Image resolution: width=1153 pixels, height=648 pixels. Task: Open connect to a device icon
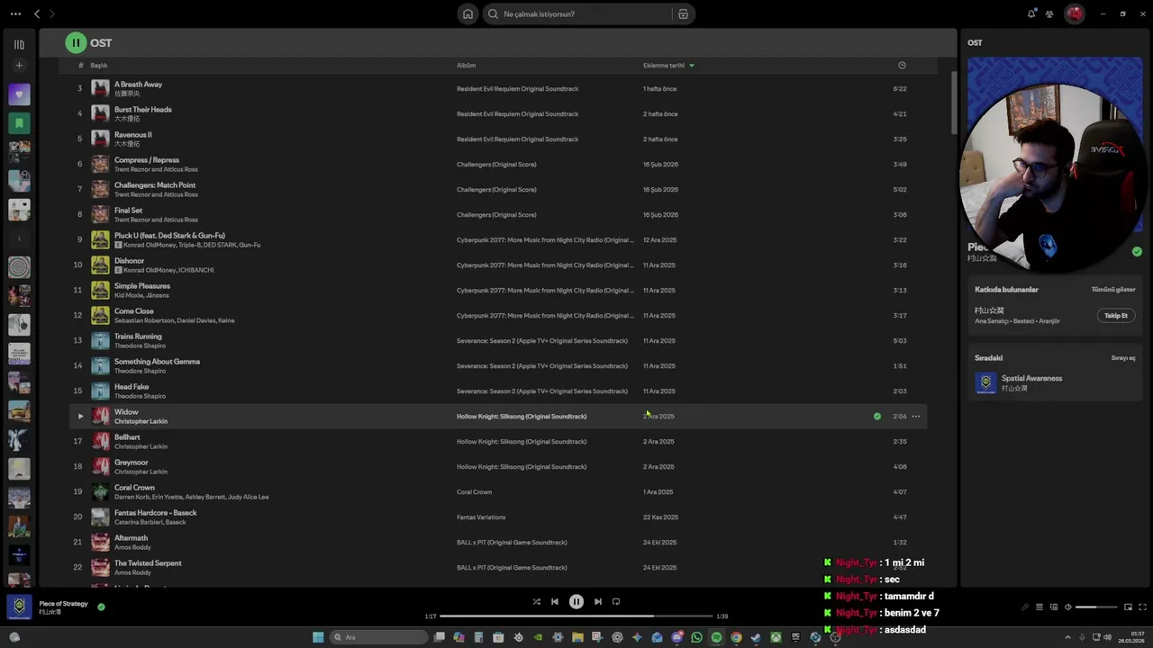click(1054, 607)
